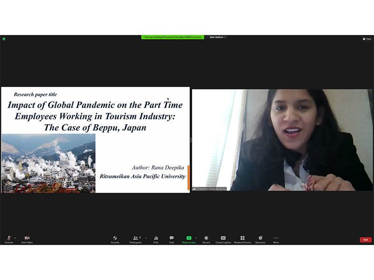Unmute the microphone
The image size is (374, 280).
pos(8,238)
